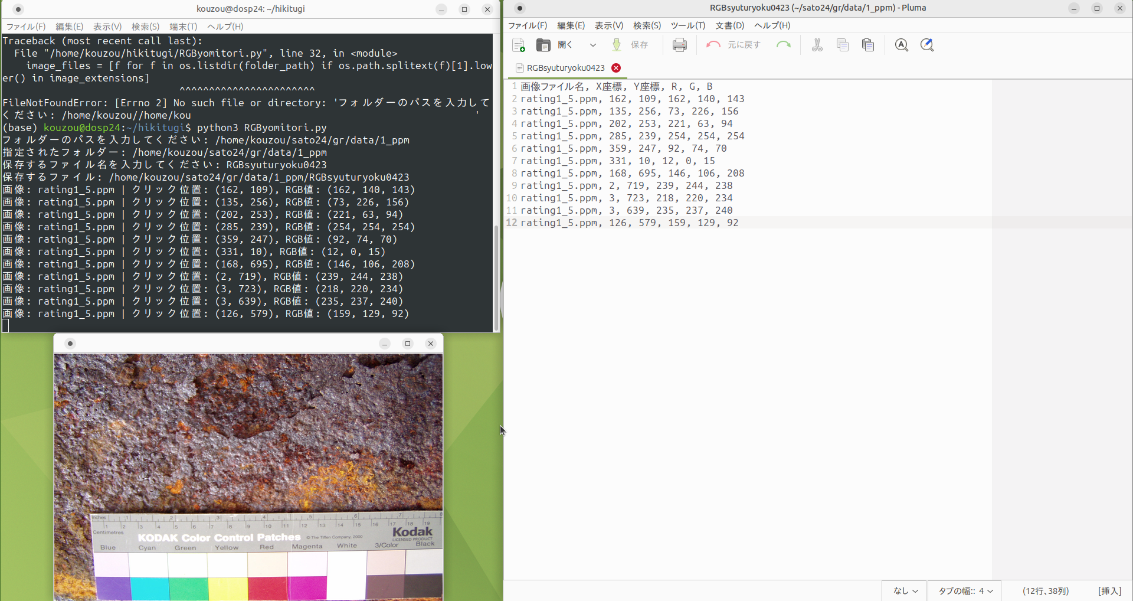Click the Kodak logo on the color card
This screenshot has height=601, width=1133.
pyautogui.click(x=412, y=532)
